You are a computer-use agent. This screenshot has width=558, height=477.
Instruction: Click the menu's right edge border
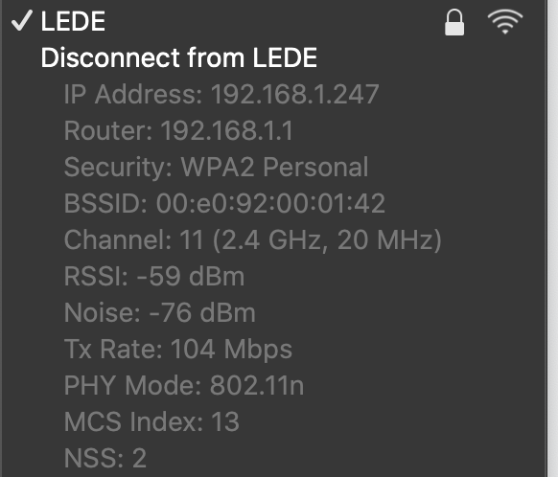pos(546,238)
